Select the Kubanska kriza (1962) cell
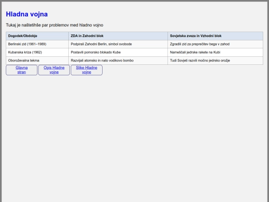The image size is (269, 202). click(37, 52)
